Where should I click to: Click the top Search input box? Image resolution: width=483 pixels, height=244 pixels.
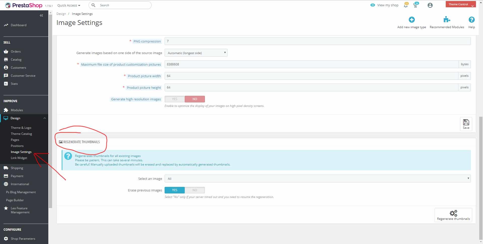click(120, 5)
